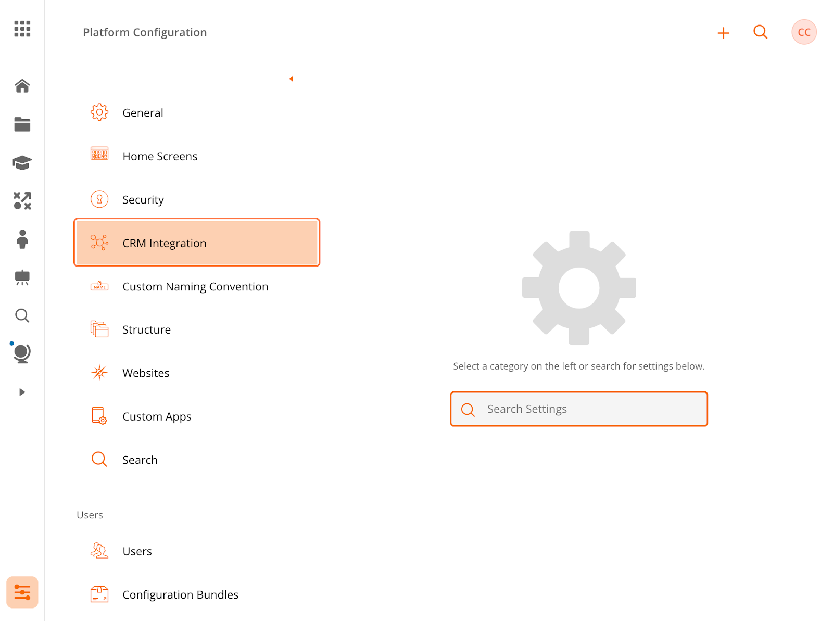
Task: Open the globe icon with notification dot
Action: [21, 353]
